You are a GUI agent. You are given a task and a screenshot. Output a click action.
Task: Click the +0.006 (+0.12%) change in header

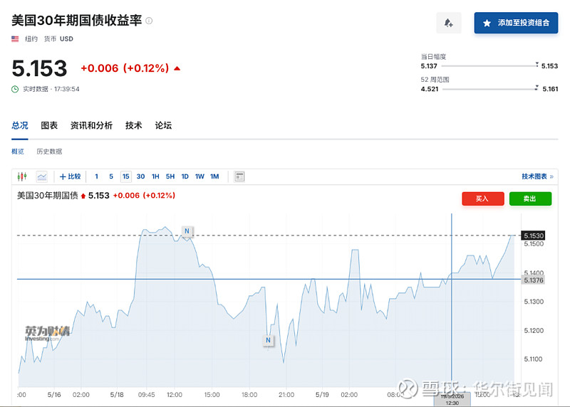point(125,68)
